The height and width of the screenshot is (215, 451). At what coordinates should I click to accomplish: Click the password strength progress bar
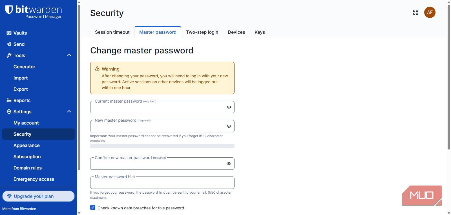tap(162, 146)
